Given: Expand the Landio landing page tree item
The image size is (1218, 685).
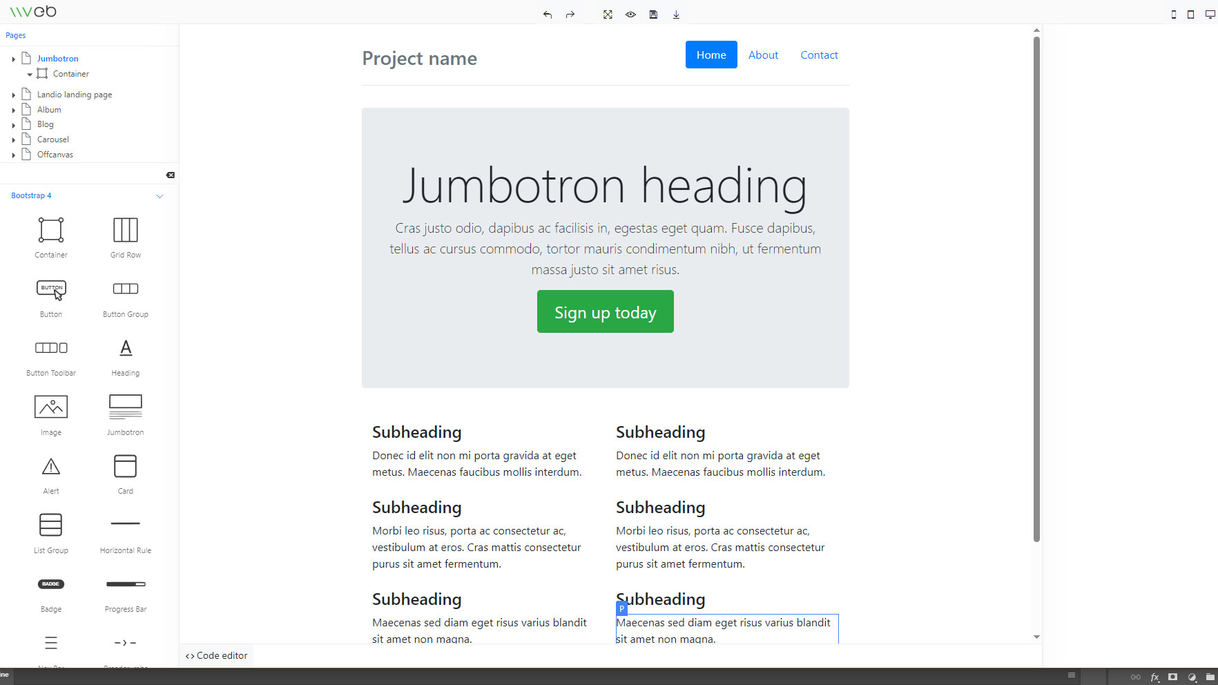Looking at the screenshot, I should (13, 95).
